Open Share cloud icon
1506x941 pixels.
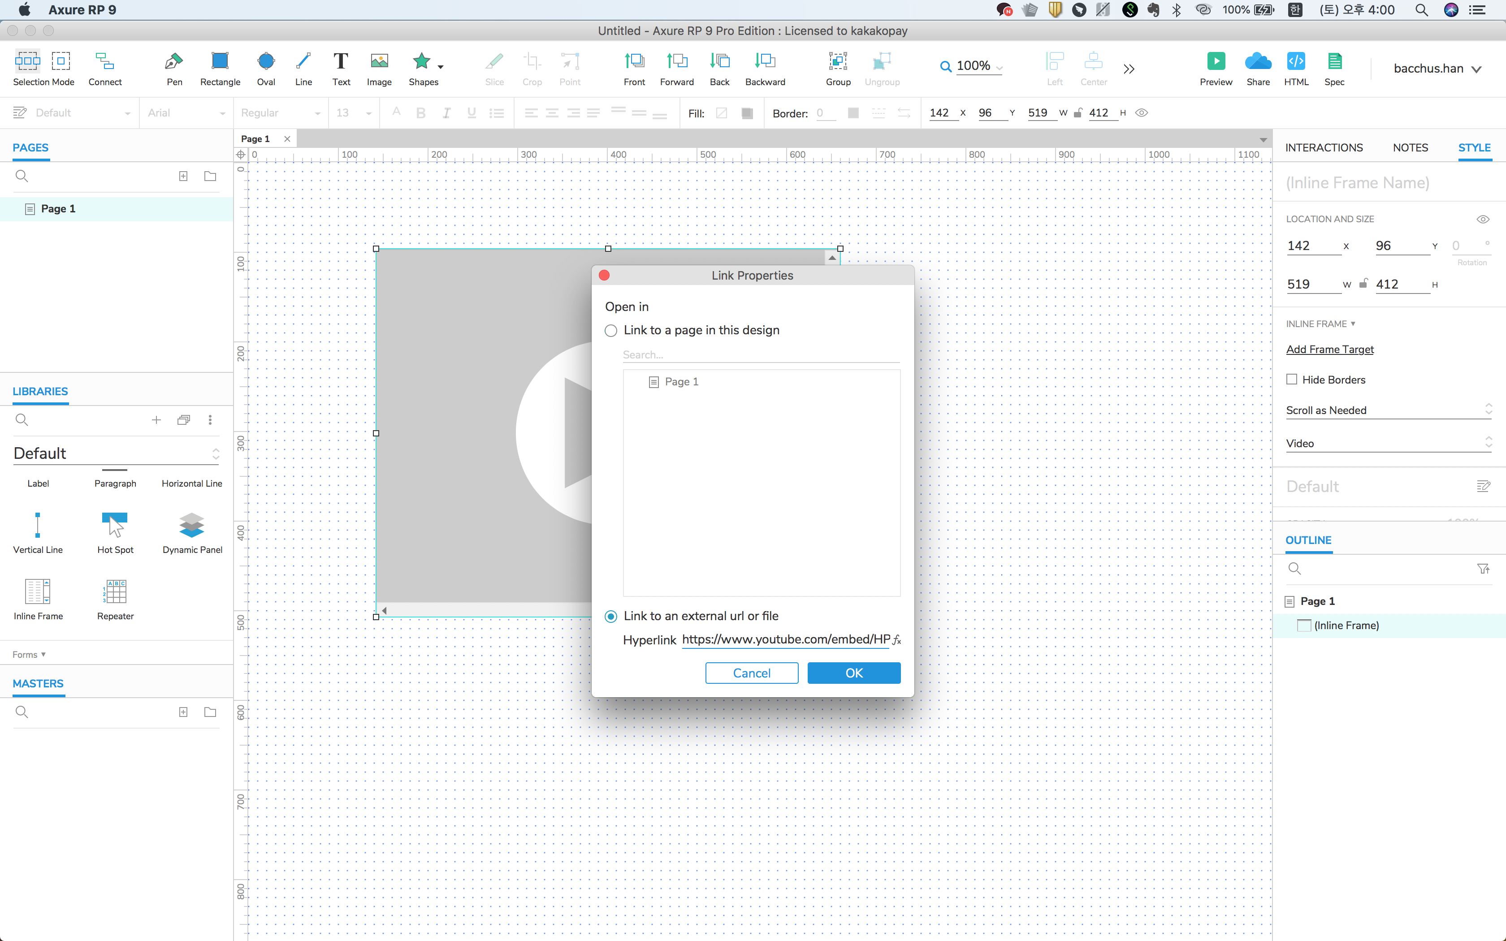pos(1258,62)
